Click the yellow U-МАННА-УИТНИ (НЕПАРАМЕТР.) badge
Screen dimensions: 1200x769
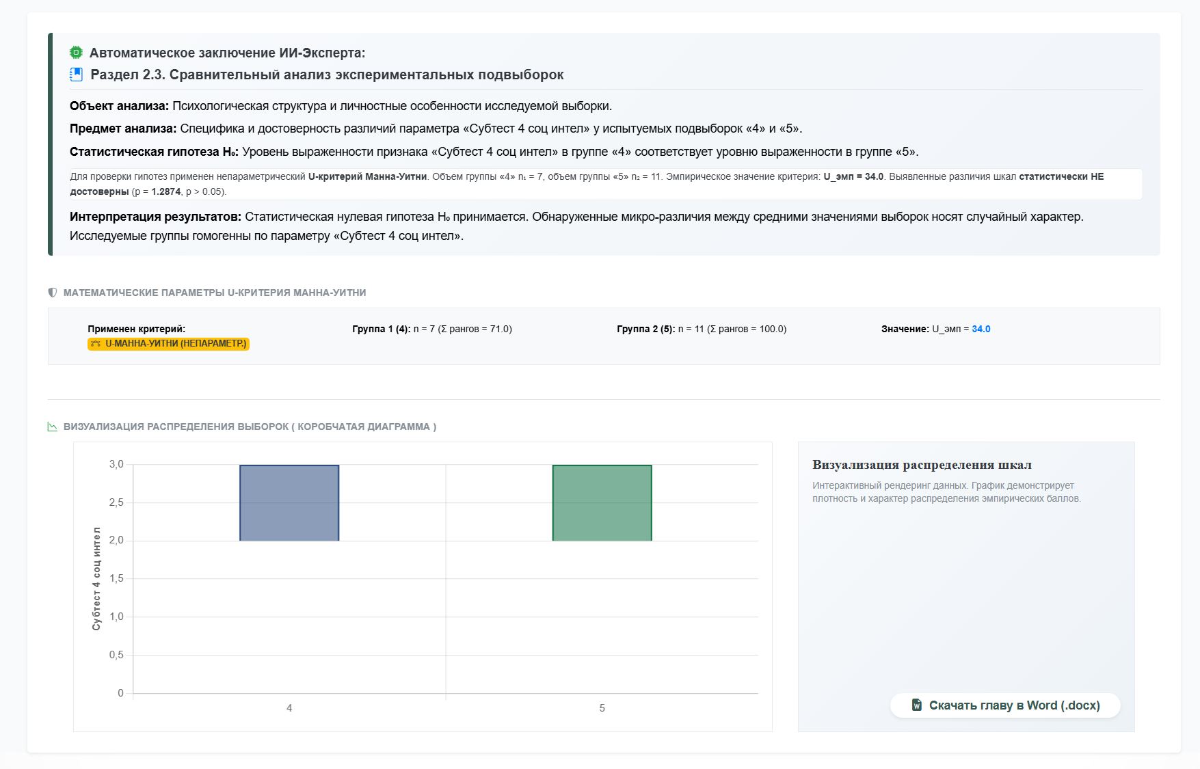coord(168,344)
